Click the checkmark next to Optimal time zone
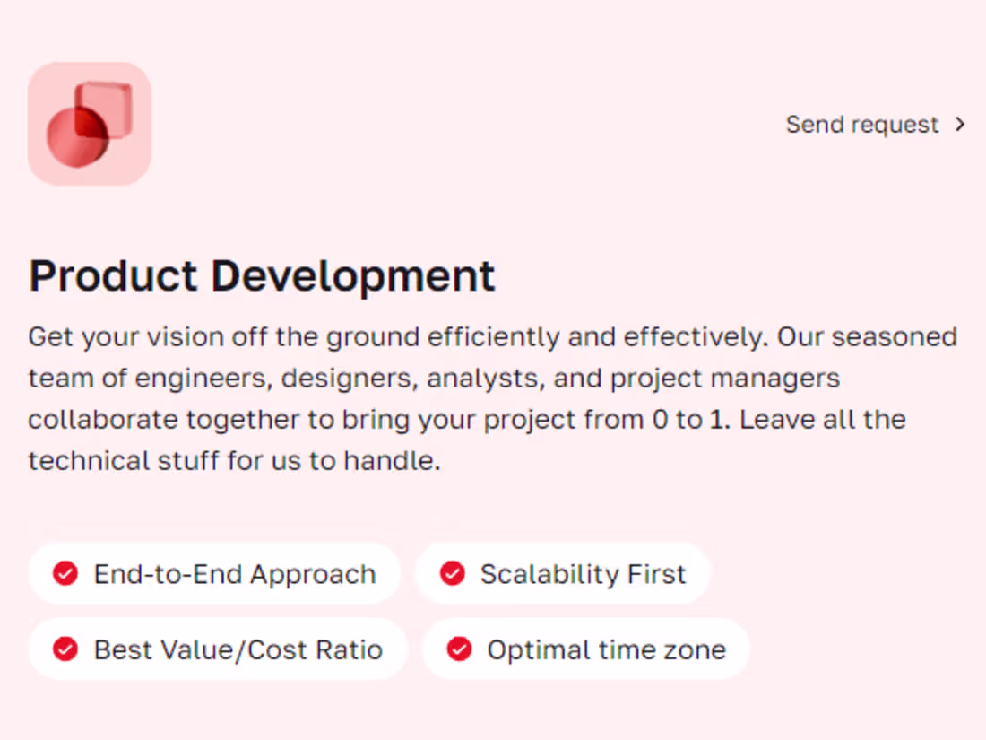This screenshot has width=986, height=740. click(x=460, y=649)
